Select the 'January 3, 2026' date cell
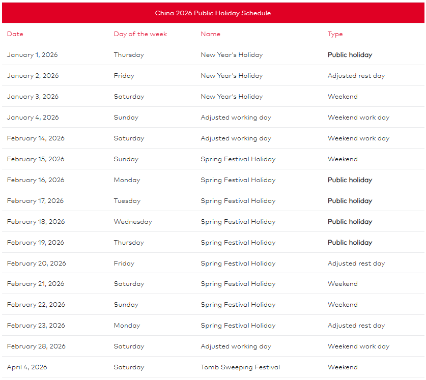This screenshot has height=380, width=426. pyautogui.click(x=33, y=97)
